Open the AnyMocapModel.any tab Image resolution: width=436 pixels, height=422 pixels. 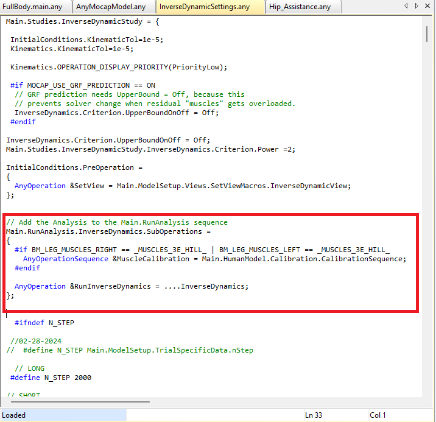click(x=111, y=7)
